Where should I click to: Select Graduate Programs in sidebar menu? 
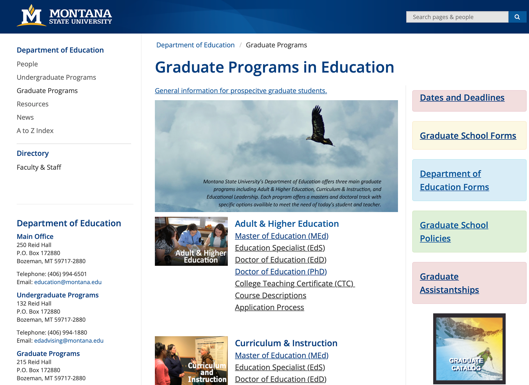[47, 91]
